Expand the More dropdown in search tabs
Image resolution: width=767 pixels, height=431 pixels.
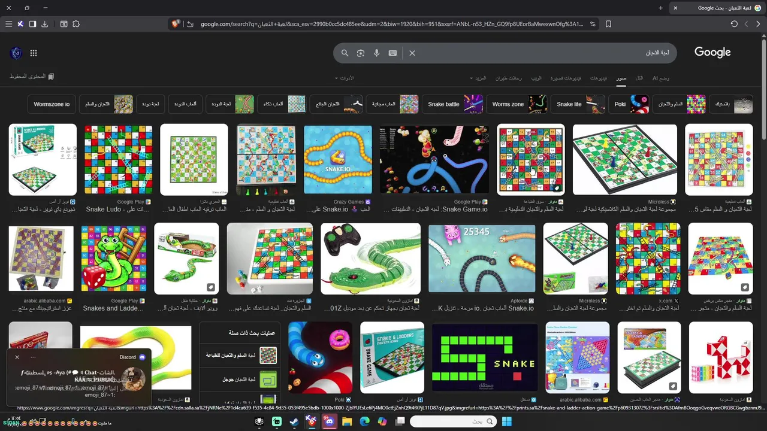[x=478, y=78]
